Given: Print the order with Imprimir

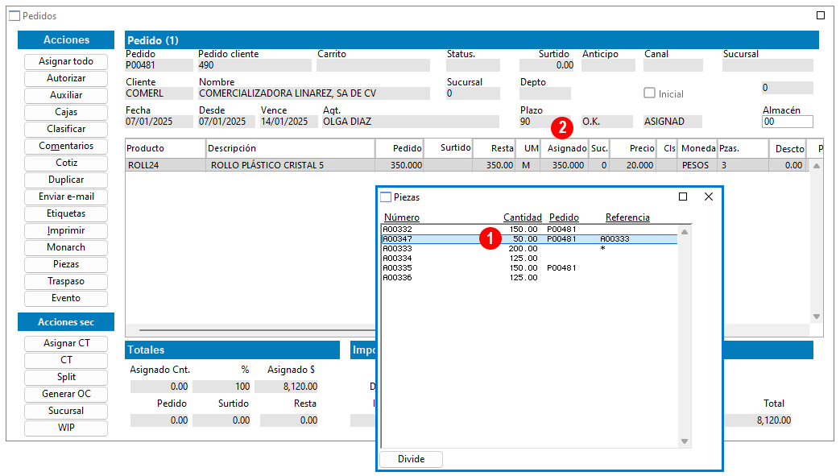Looking at the screenshot, I should coord(66,230).
